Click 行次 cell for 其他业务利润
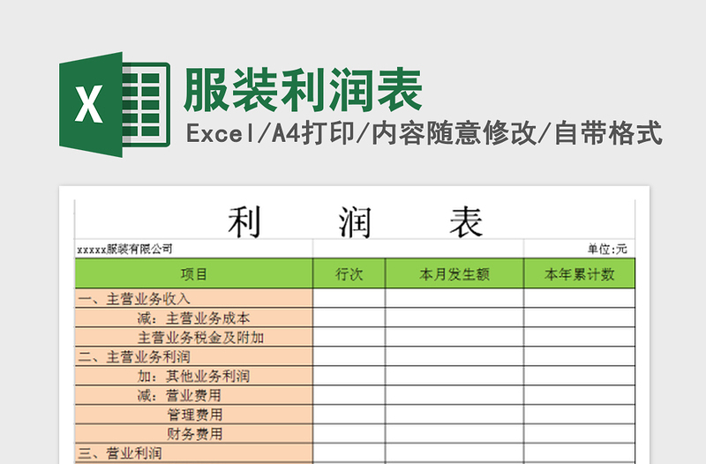Viewport: 706px width, 464px height. pos(349,376)
